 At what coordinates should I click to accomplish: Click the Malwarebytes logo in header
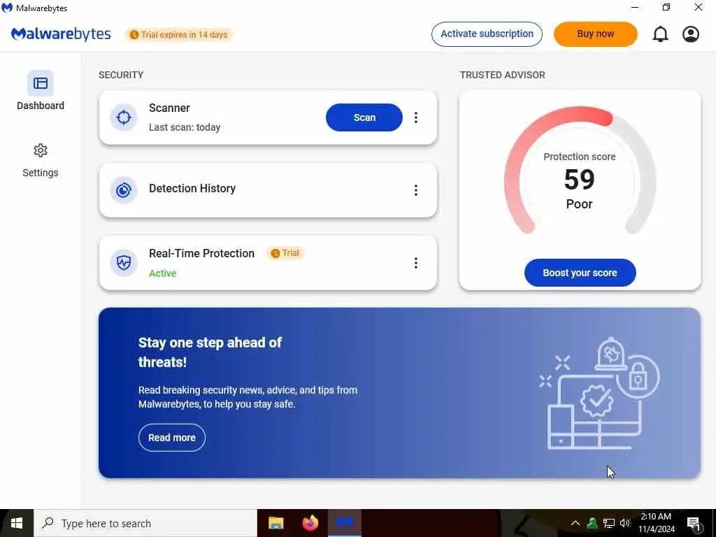pos(61,34)
